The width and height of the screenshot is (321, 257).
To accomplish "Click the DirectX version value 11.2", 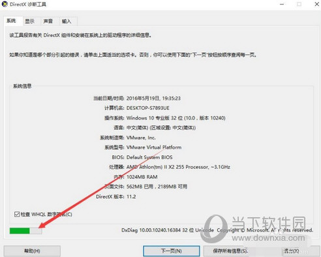I will [131, 196].
